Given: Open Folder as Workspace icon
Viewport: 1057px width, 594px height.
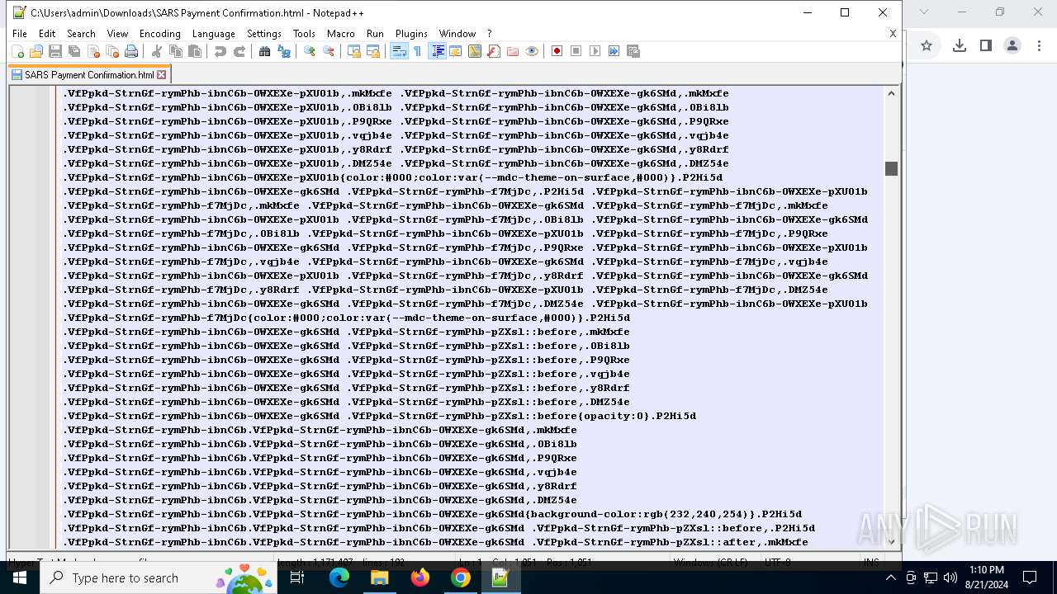Looking at the screenshot, I should point(513,51).
